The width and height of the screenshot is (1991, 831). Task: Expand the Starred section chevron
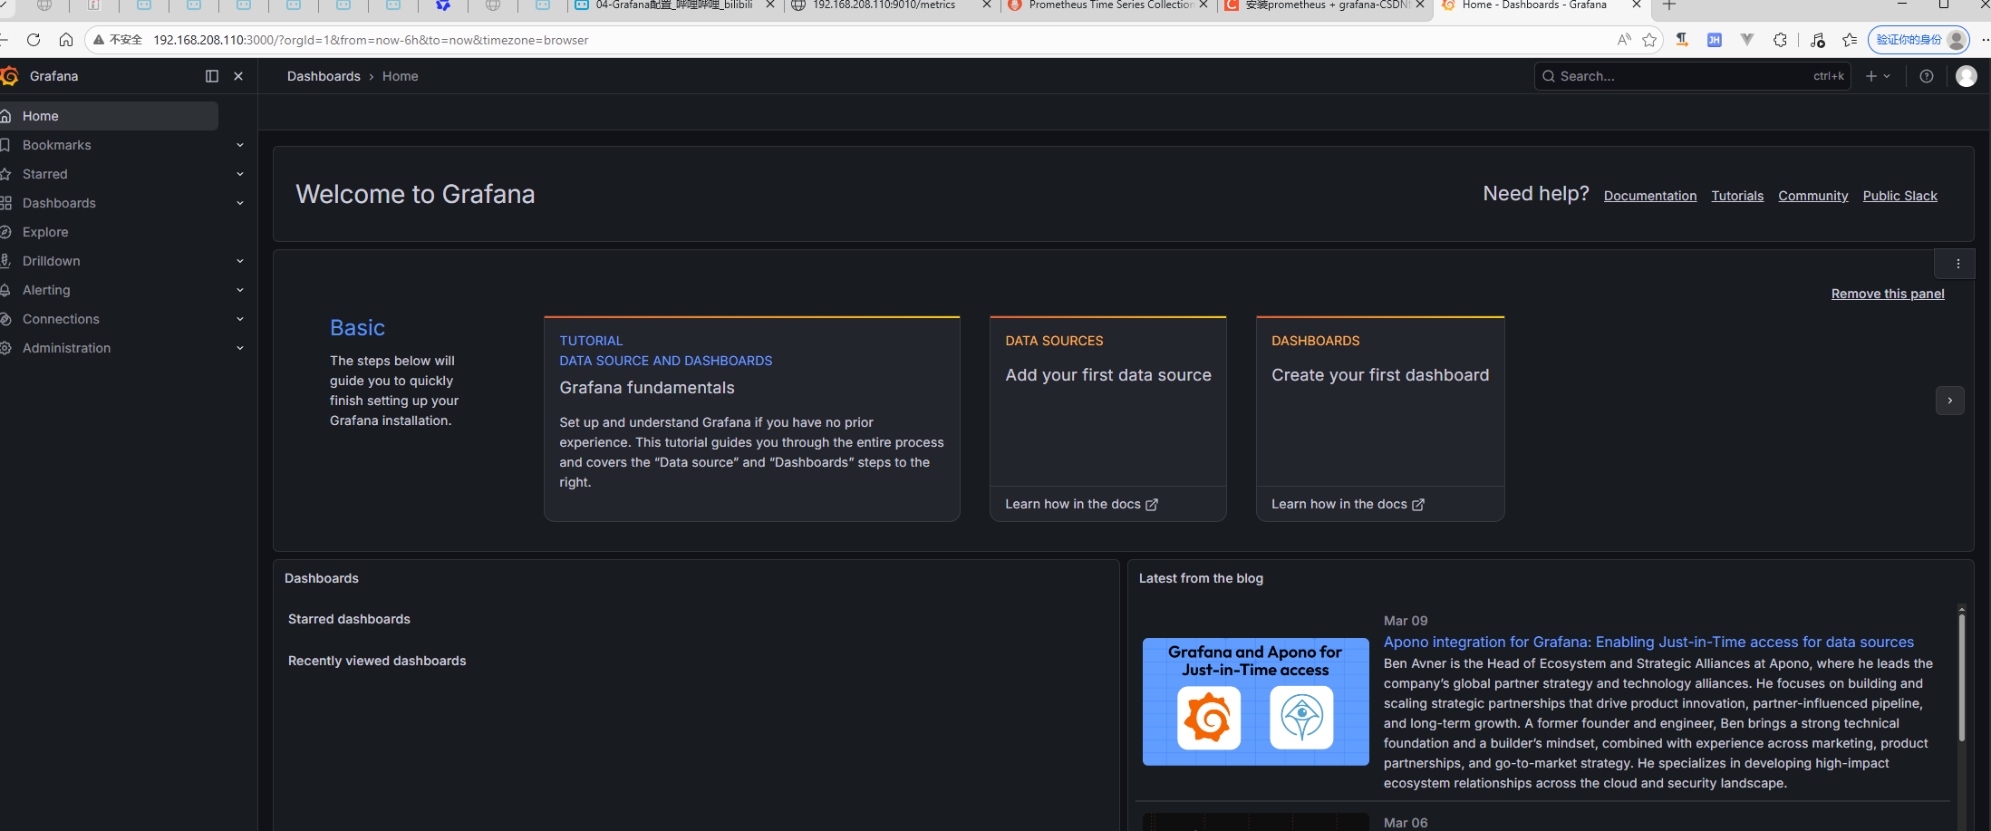(240, 174)
